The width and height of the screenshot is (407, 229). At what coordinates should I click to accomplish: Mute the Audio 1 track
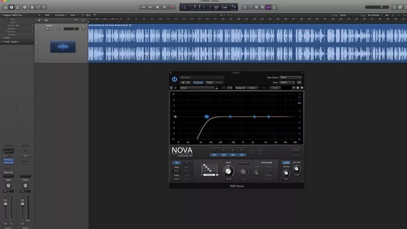click(47, 29)
